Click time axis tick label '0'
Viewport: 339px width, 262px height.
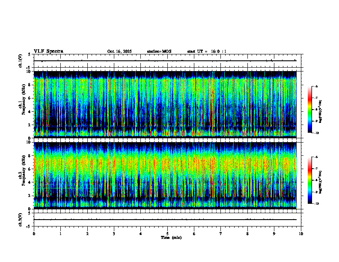(34, 234)
